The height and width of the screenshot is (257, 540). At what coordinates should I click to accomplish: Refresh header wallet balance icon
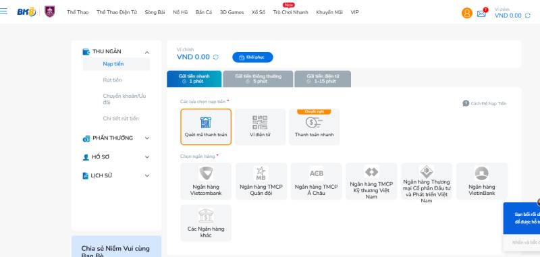(x=528, y=16)
